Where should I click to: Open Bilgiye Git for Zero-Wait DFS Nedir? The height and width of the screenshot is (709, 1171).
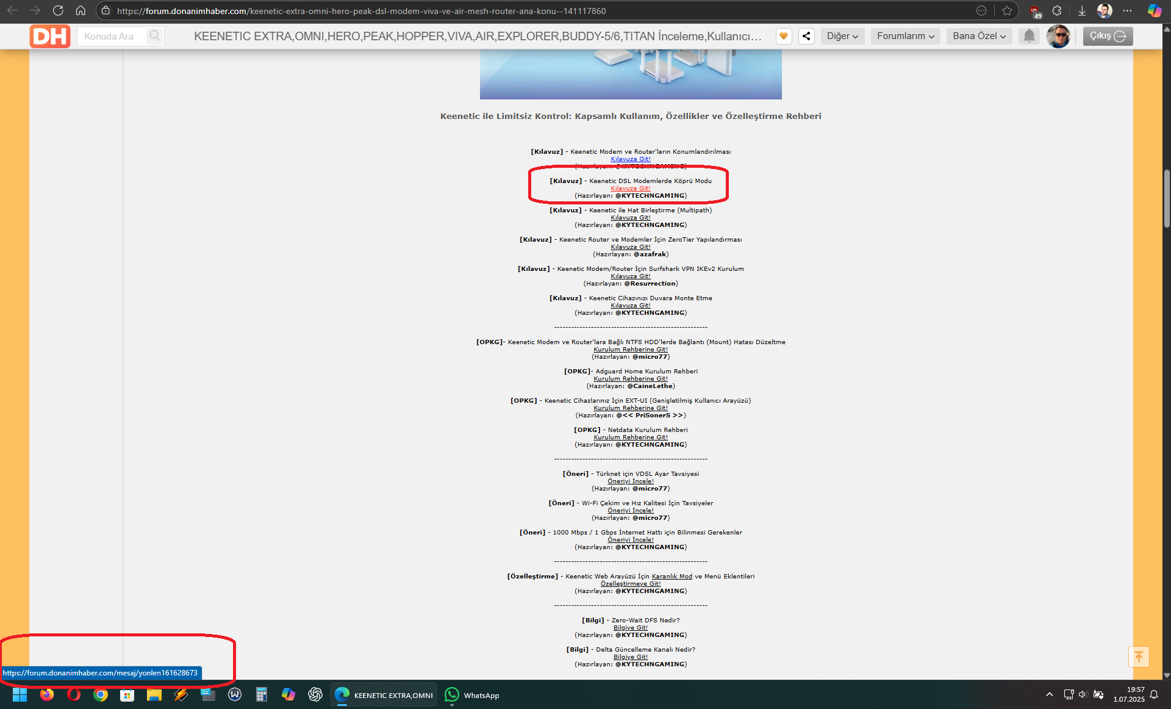tap(631, 628)
